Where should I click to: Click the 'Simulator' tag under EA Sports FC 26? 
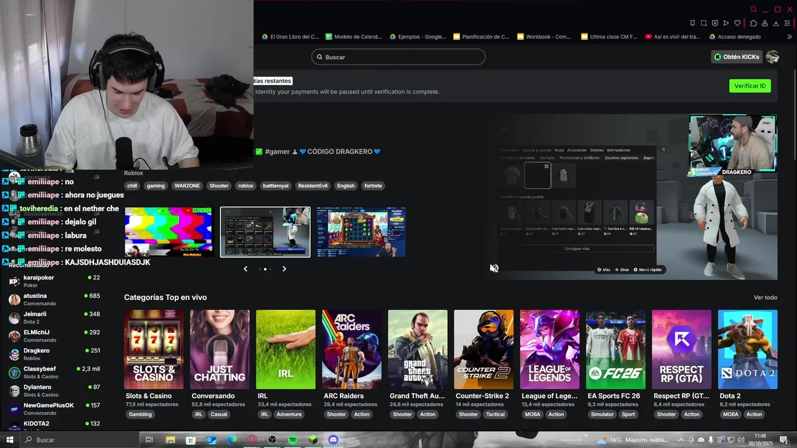(602, 414)
